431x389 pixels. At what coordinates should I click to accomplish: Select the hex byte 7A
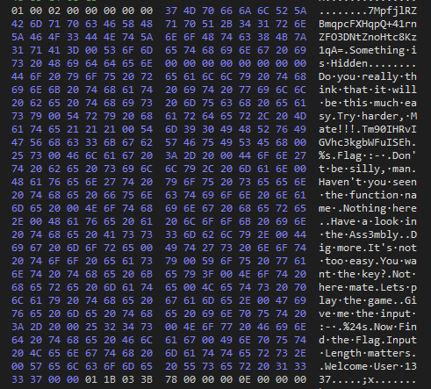(300, 37)
